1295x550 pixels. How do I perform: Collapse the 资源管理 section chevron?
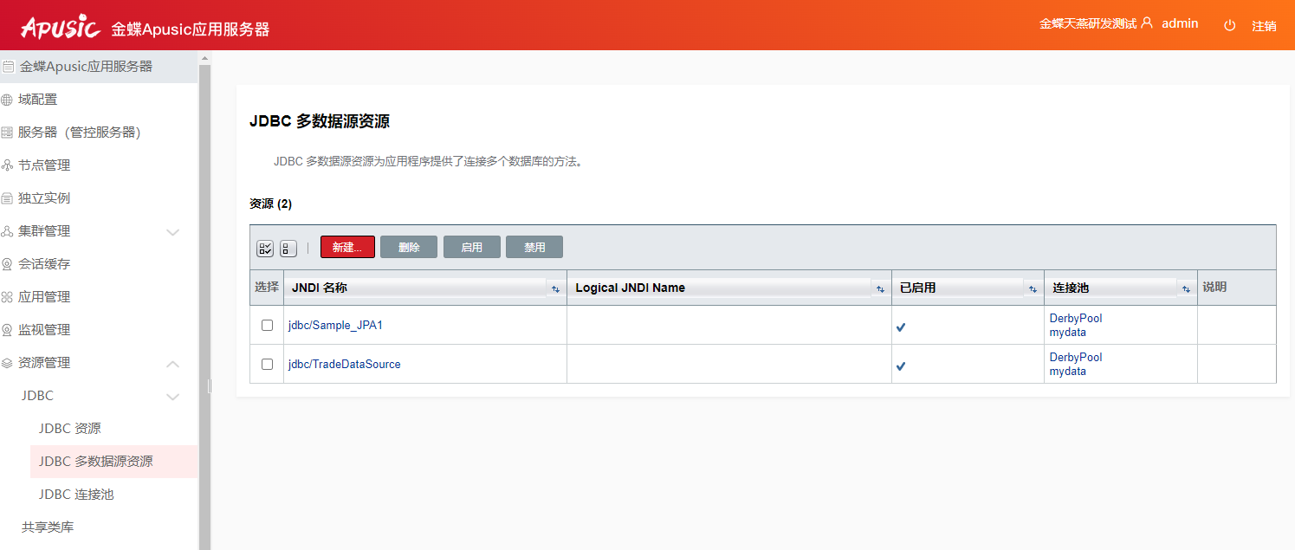(x=172, y=364)
